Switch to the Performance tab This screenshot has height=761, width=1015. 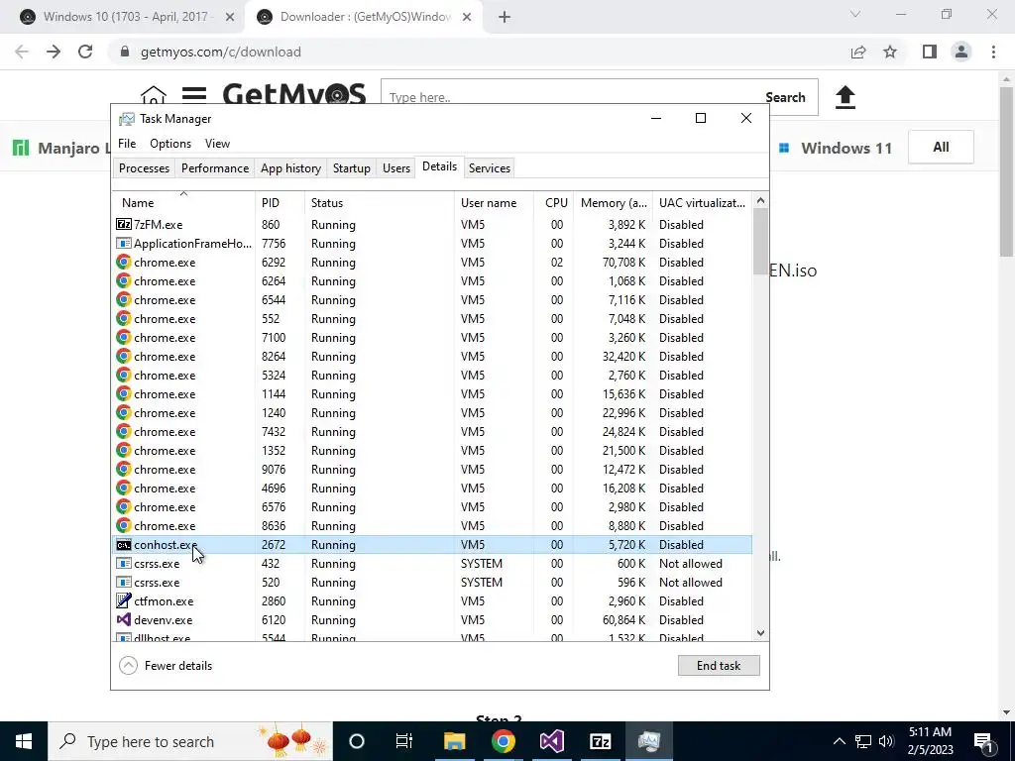click(x=215, y=168)
